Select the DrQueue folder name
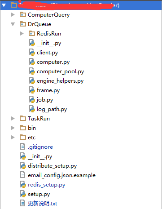Image resolution: width=162 pixels, height=209 pixels. pyautogui.click(x=39, y=24)
